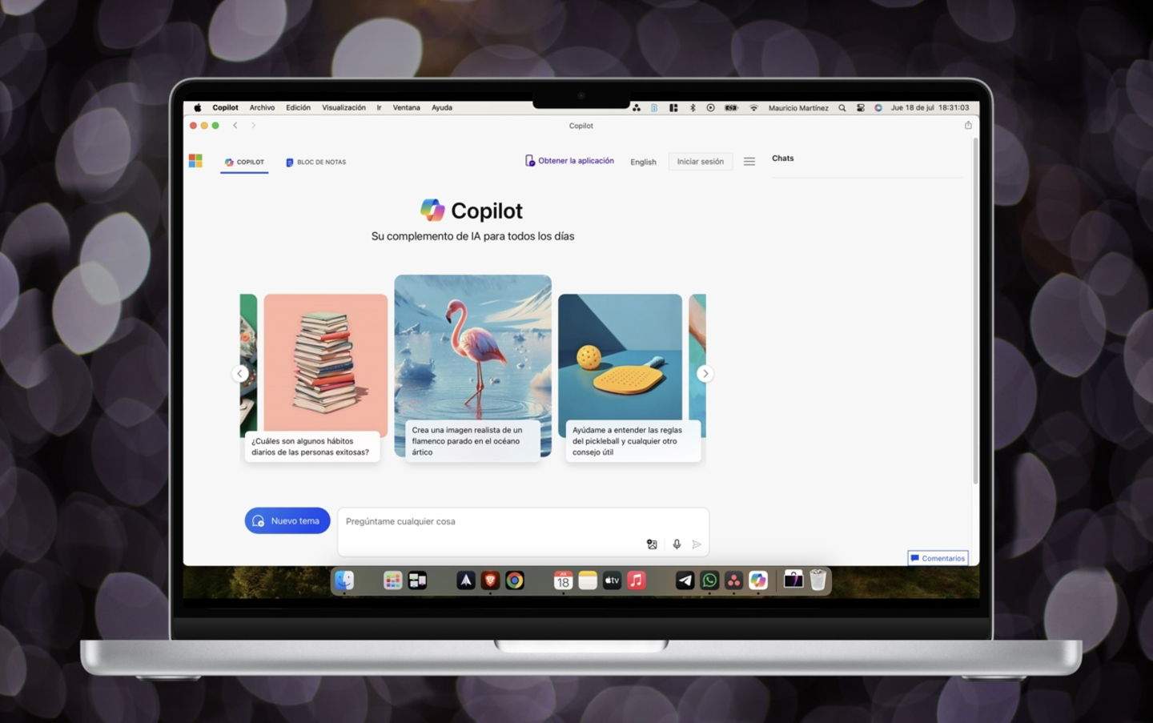Select the COPILOT tab
This screenshot has height=723, width=1153.
[x=244, y=162]
